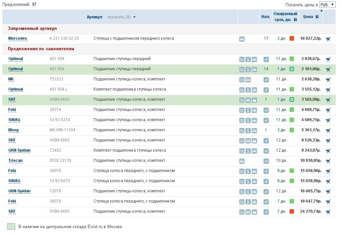The width and height of the screenshot is (342, 235).
Task: Click availability checkmark for GKN-Spidan 72078
Action: [266, 192]
